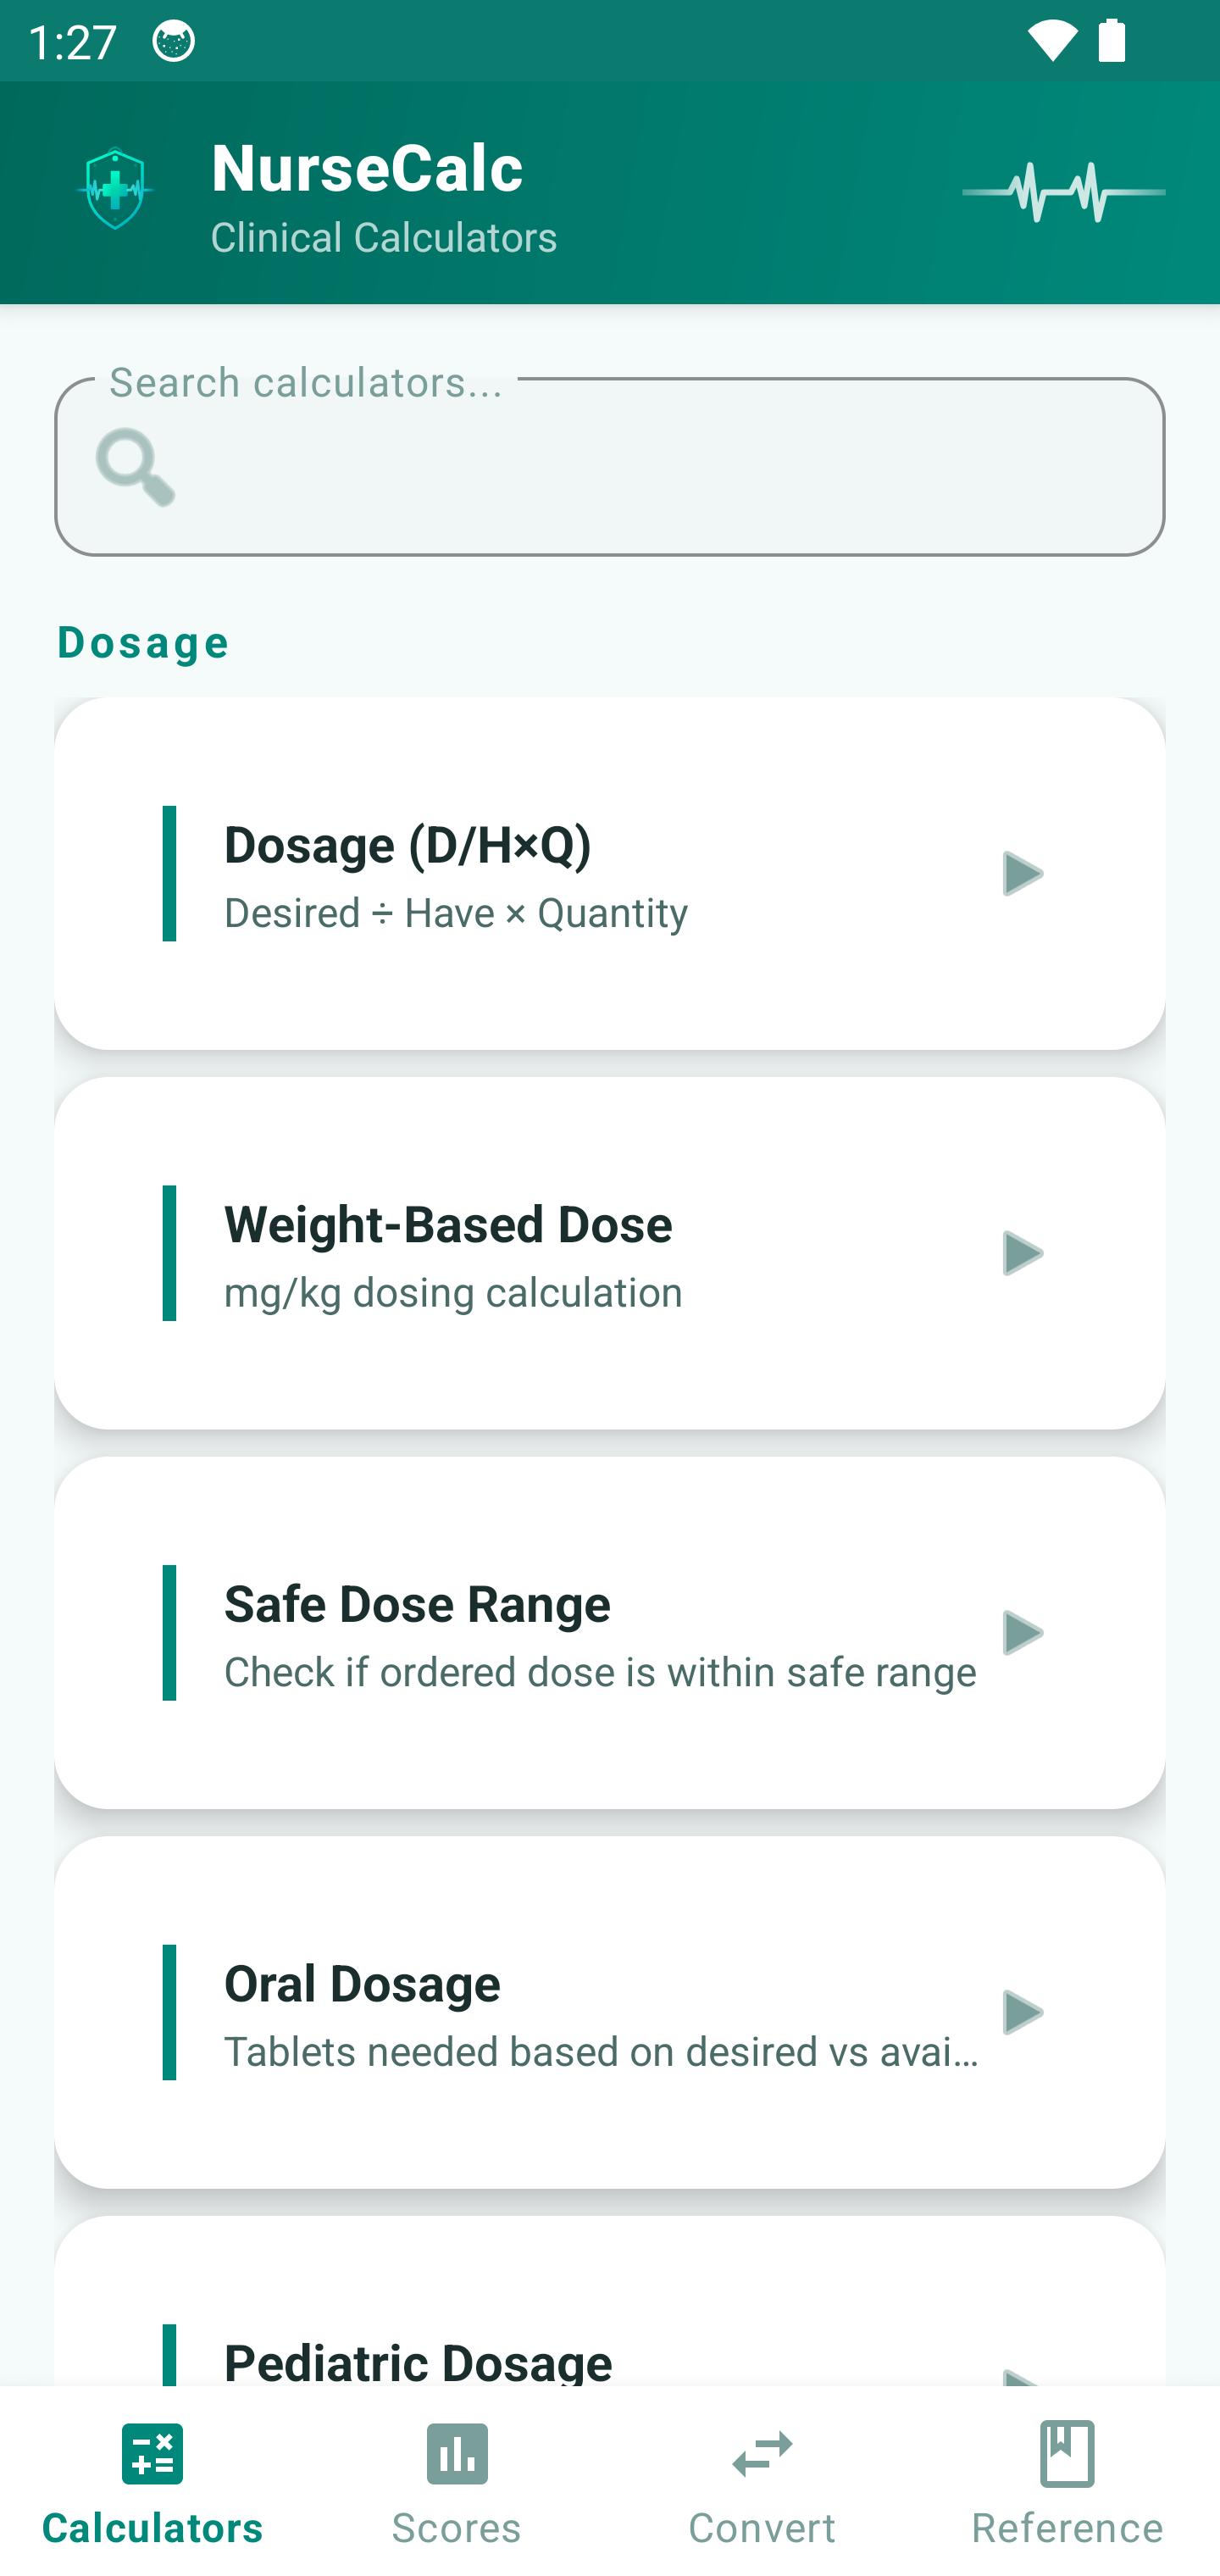Screen dimensions: 1220x2576
Task: Open the Weight-Based Dose calculator title
Action: (448, 1224)
